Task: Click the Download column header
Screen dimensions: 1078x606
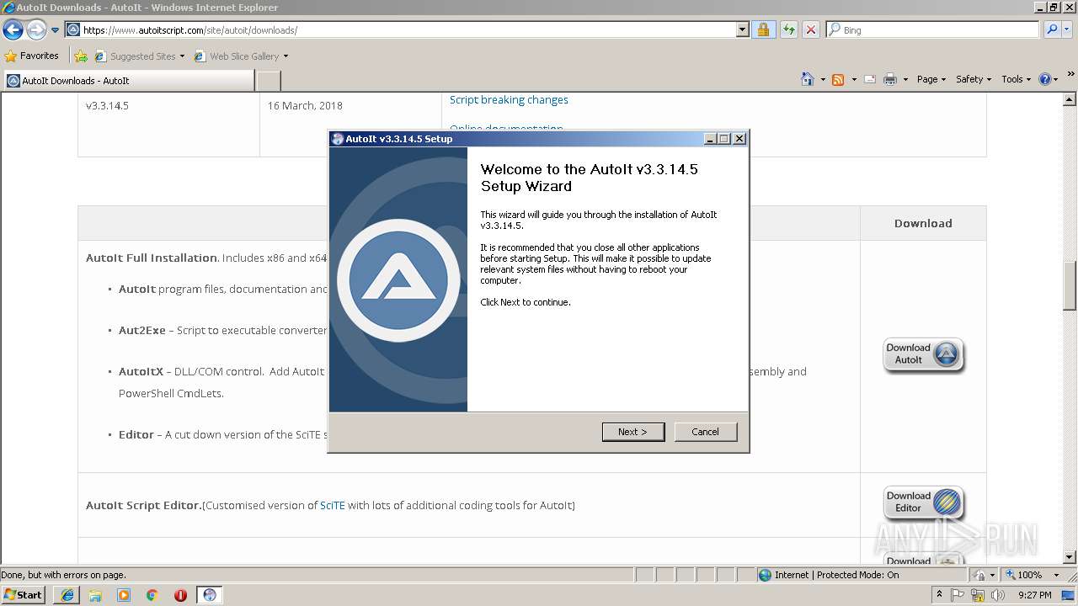Action: (923, 224)
